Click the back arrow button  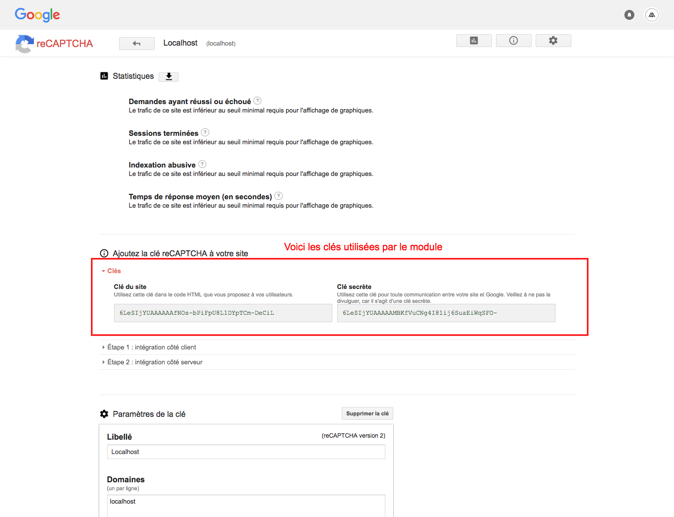(x=136, y=44)
